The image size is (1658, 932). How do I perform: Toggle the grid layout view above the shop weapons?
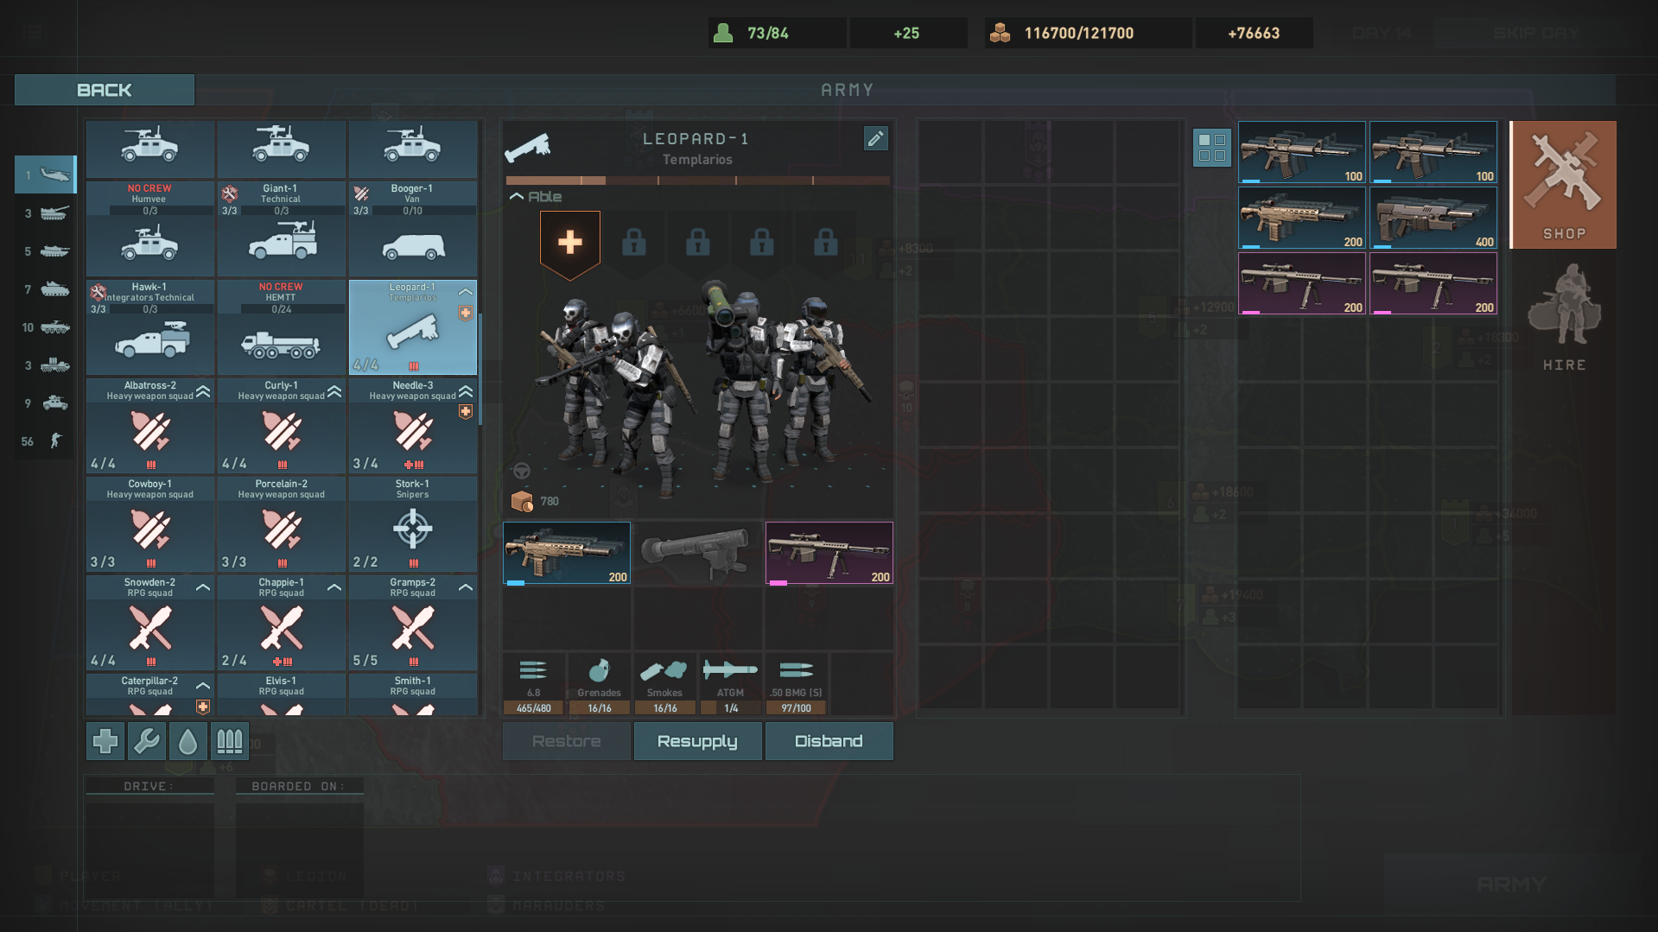1212,148
